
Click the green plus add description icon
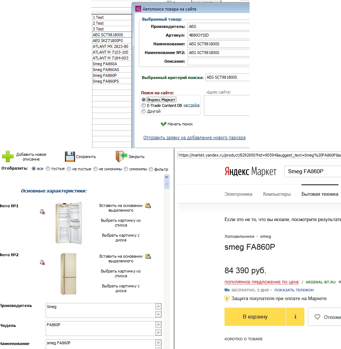(x=8, y=156)
